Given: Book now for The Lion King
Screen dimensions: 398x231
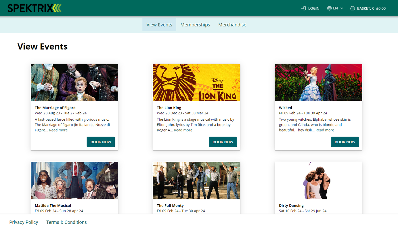Looking at the screenshot, I should 223,142.
